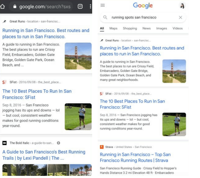Click 'Strava › United States › San Francisco' breadcrumb

(x=128, y=147)
